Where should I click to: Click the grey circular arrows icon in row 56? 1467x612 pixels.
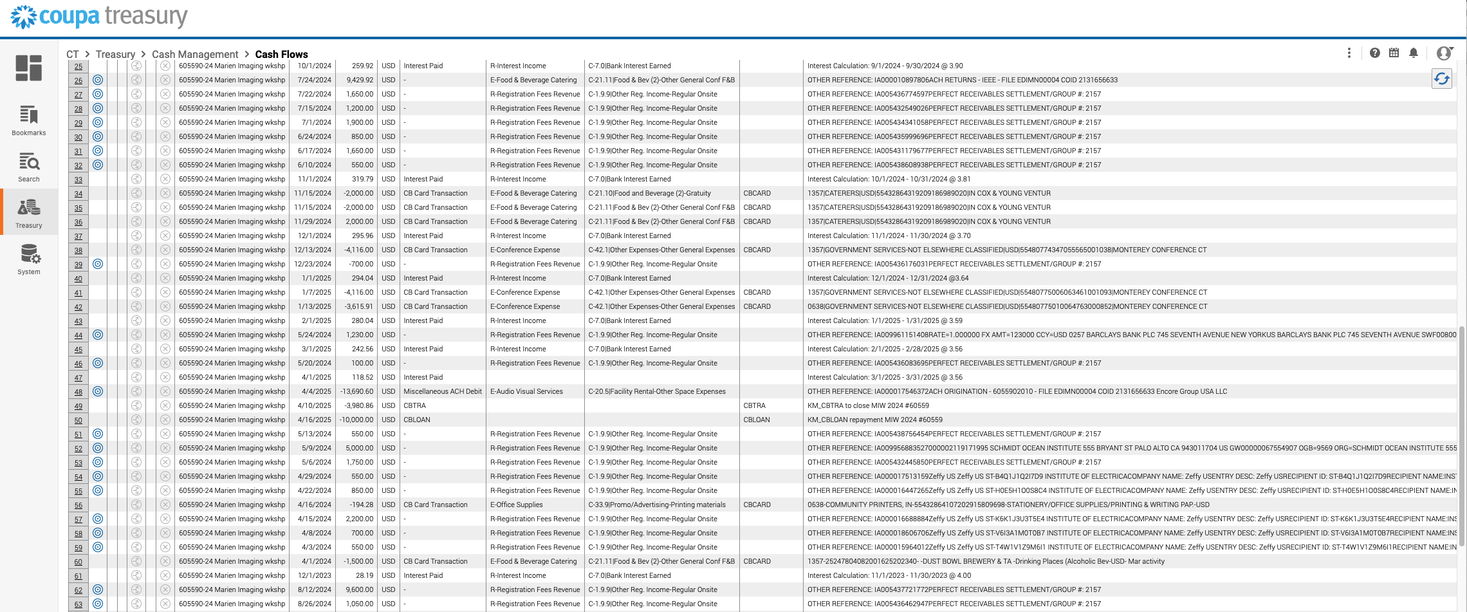136,505
